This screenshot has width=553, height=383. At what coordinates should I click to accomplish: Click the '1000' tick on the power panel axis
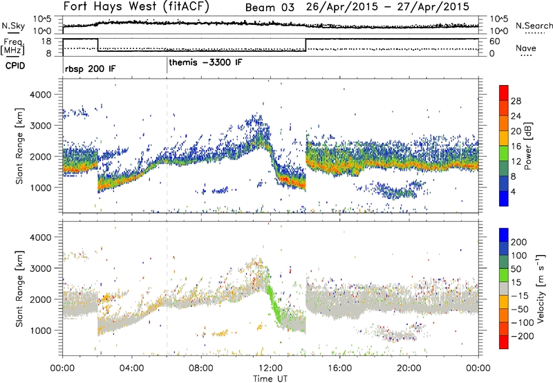pyautogui.click(x=40, y=187)
